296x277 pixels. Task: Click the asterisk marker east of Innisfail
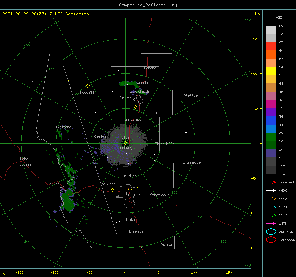click(156, 113)
